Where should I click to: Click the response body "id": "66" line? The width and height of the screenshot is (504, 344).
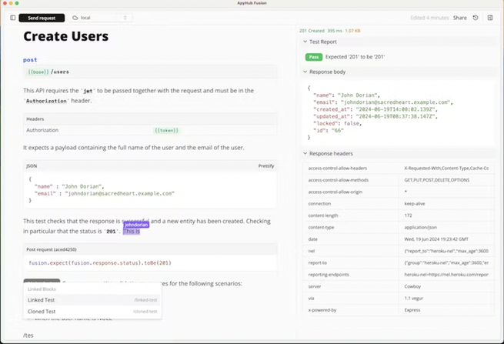(x=329, y=131)
